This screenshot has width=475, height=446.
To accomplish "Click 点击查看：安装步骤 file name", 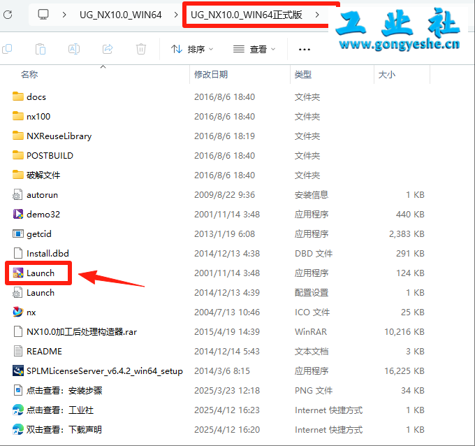I will [64, 391].
